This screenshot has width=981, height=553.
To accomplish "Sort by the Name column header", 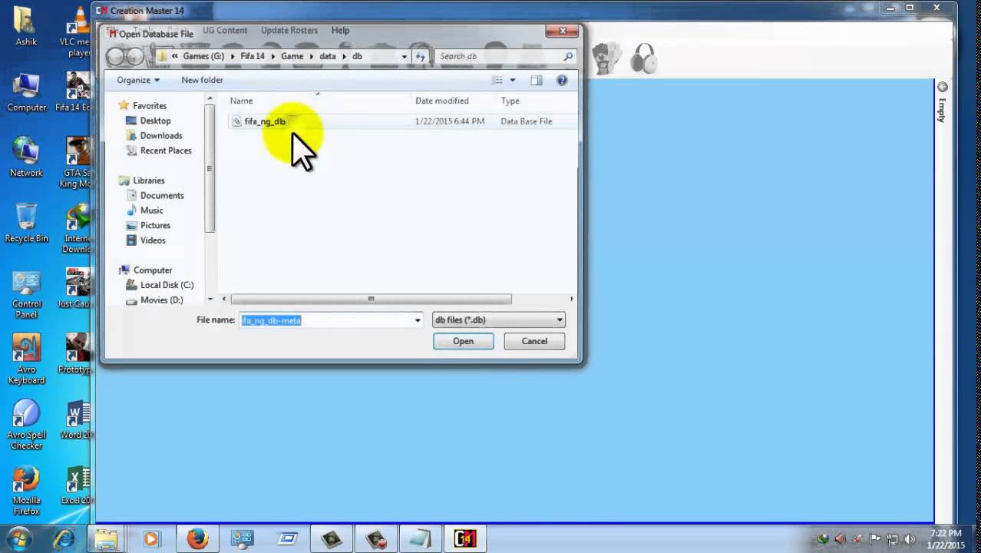I will click(241, 101).
